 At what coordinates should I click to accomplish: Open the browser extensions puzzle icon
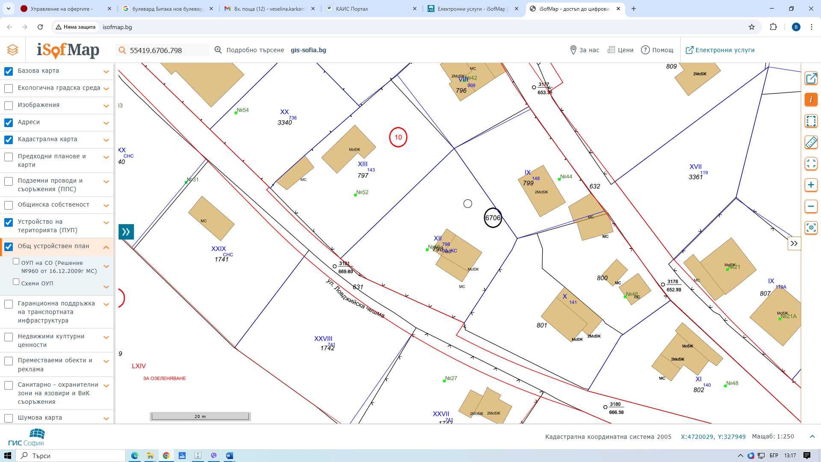(773, 27)
